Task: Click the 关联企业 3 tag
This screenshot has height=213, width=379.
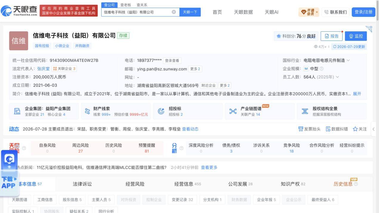Action: [64, 69]
